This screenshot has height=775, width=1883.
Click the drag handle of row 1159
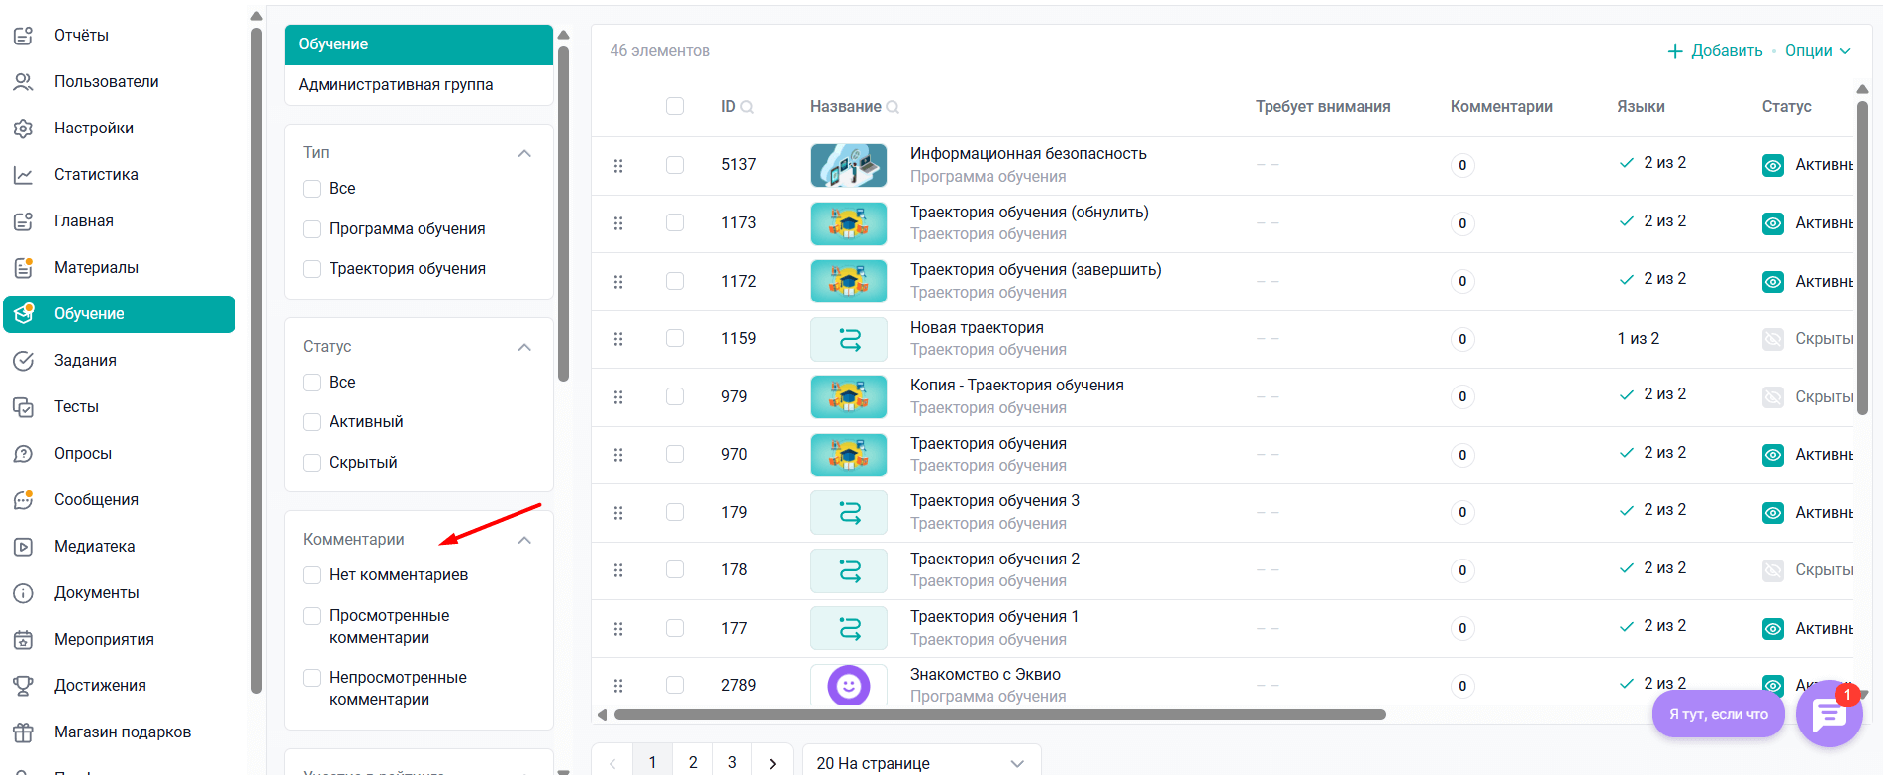(618, 339)
